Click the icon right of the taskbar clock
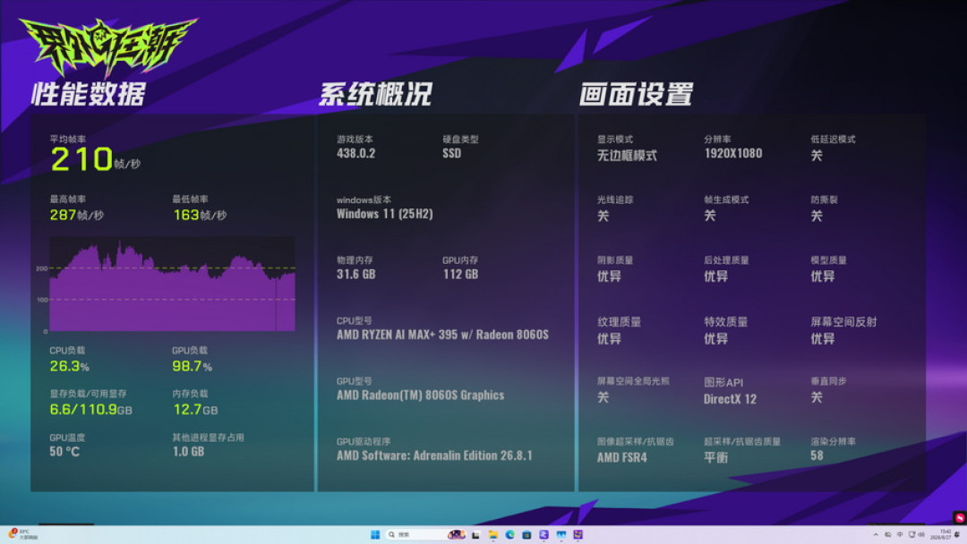The width and height of the screenshot is (967, 544). [x=957, y=534]
